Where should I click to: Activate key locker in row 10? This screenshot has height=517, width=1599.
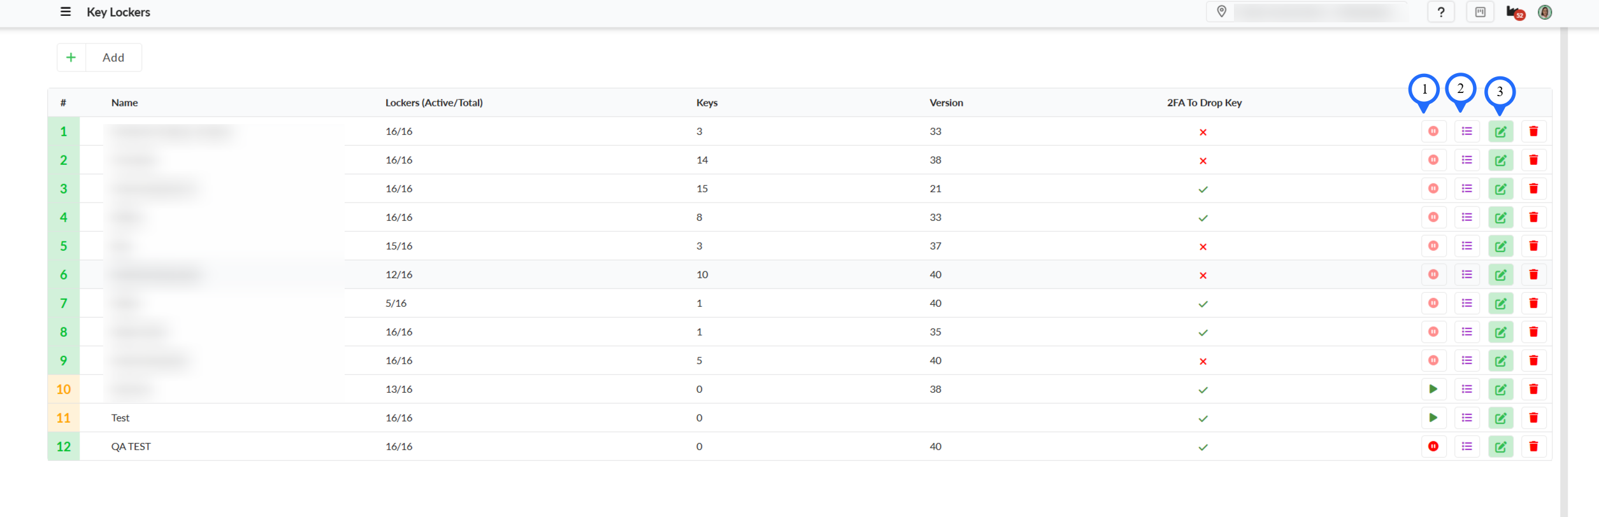pos(1433,389)
